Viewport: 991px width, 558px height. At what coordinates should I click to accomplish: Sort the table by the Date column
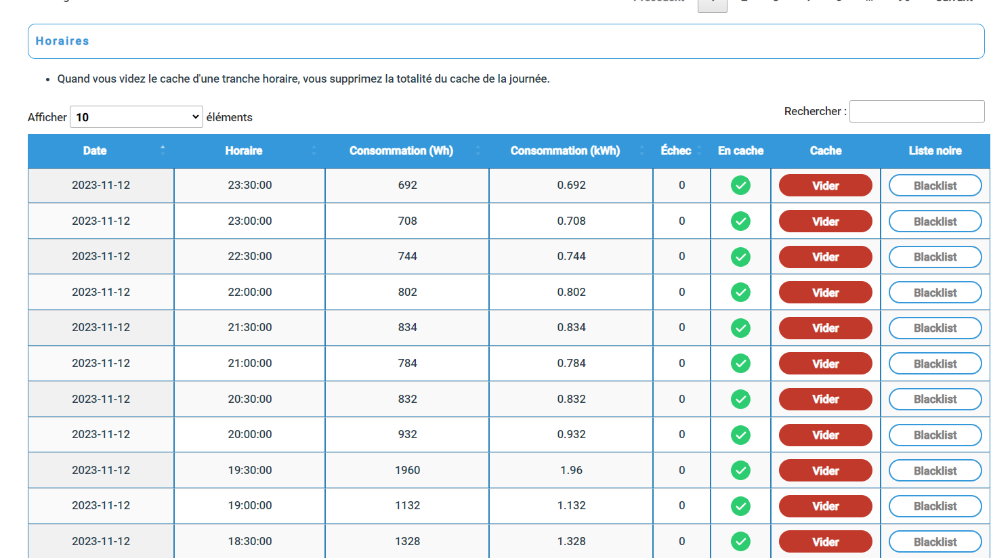pos(95,151)
